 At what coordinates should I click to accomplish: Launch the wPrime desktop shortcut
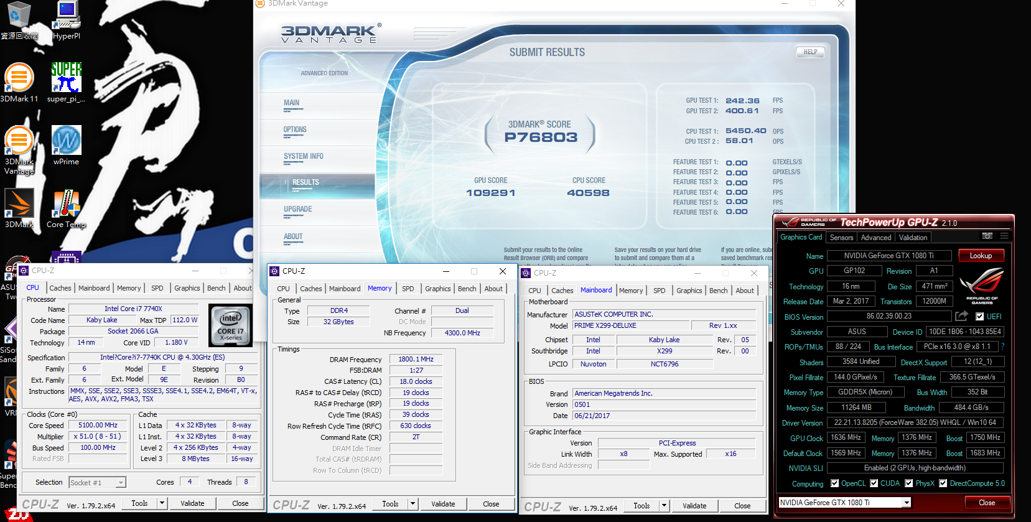66,145
